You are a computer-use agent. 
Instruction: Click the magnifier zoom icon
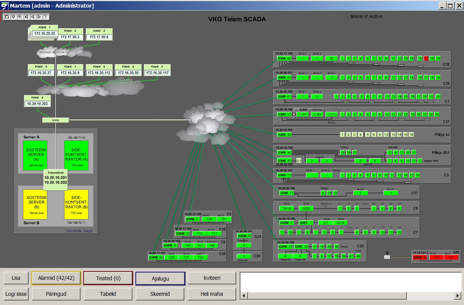click(20, 17)
